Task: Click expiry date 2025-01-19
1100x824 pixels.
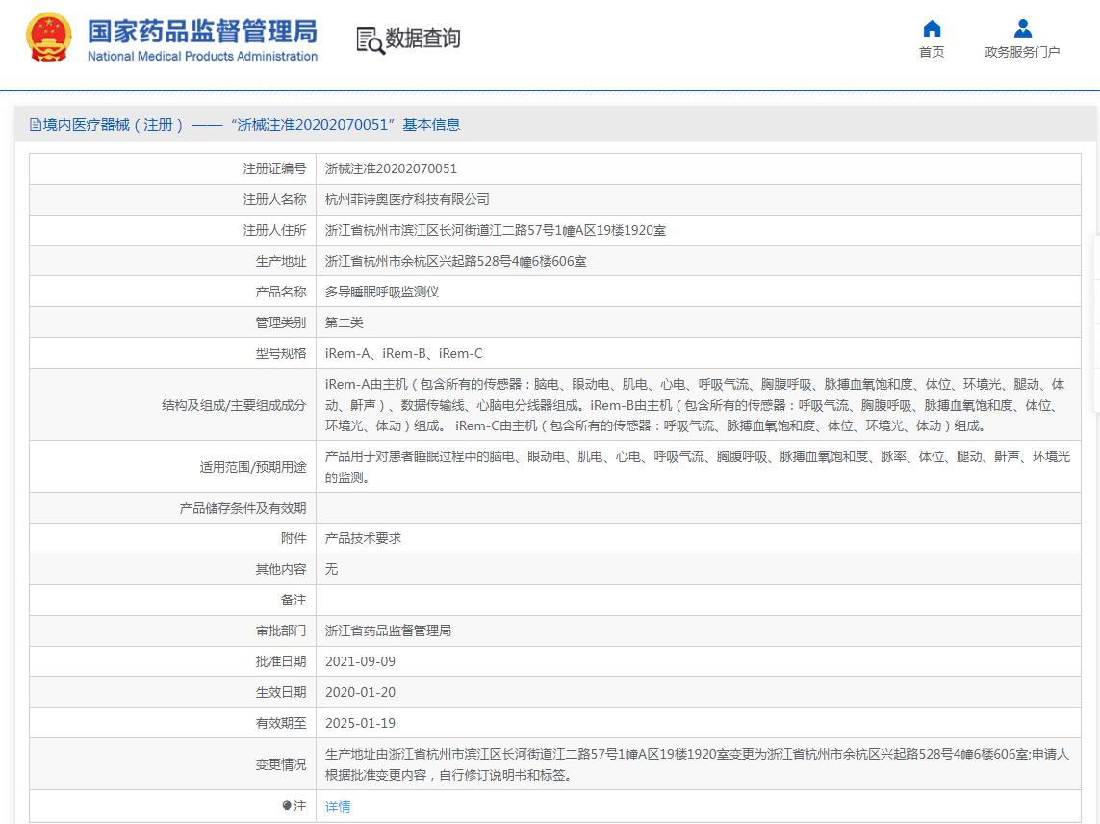Action: (360, 724)
